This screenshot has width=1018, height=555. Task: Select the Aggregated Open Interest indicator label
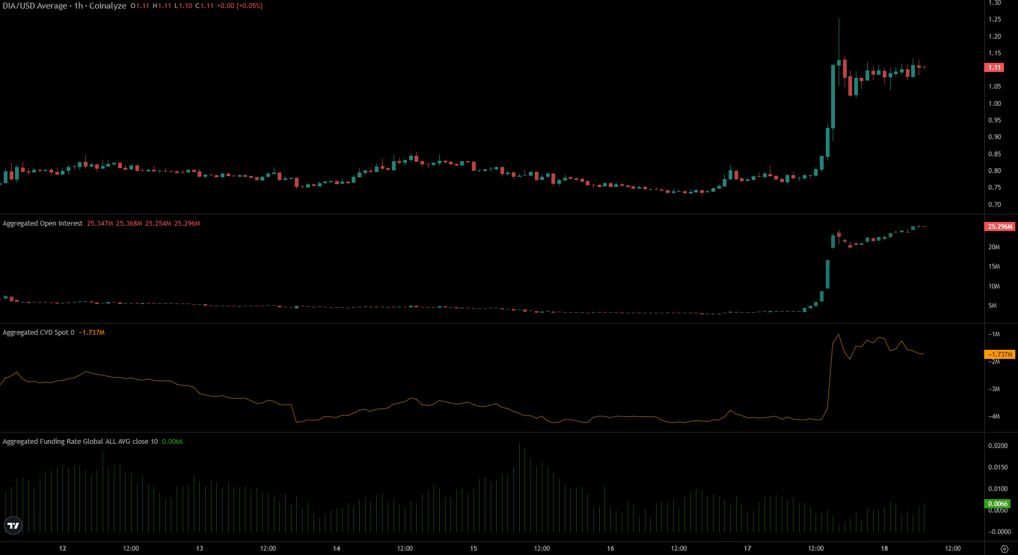pos(42,224)
